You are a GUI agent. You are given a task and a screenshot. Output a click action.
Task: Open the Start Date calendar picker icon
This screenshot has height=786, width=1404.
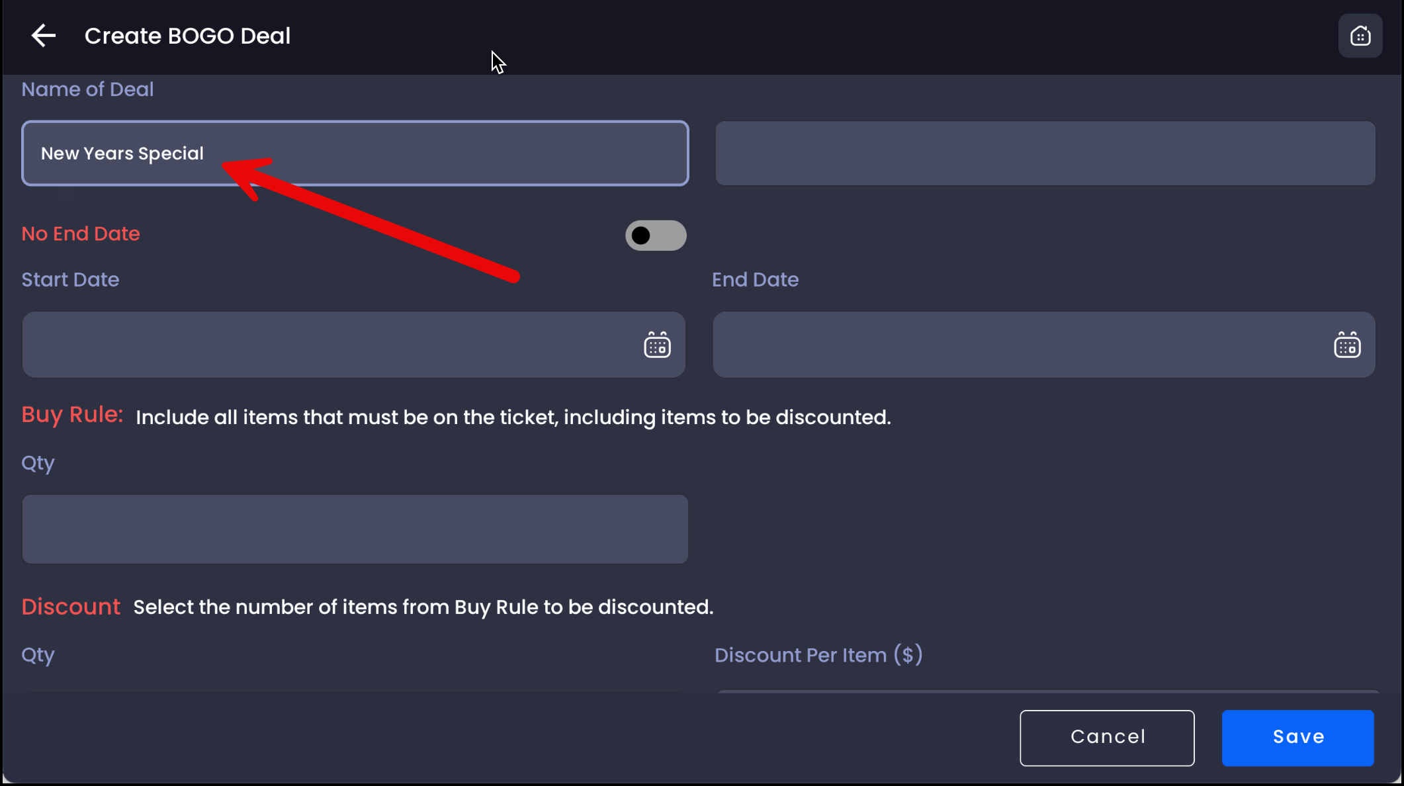[x=657, y=345]
